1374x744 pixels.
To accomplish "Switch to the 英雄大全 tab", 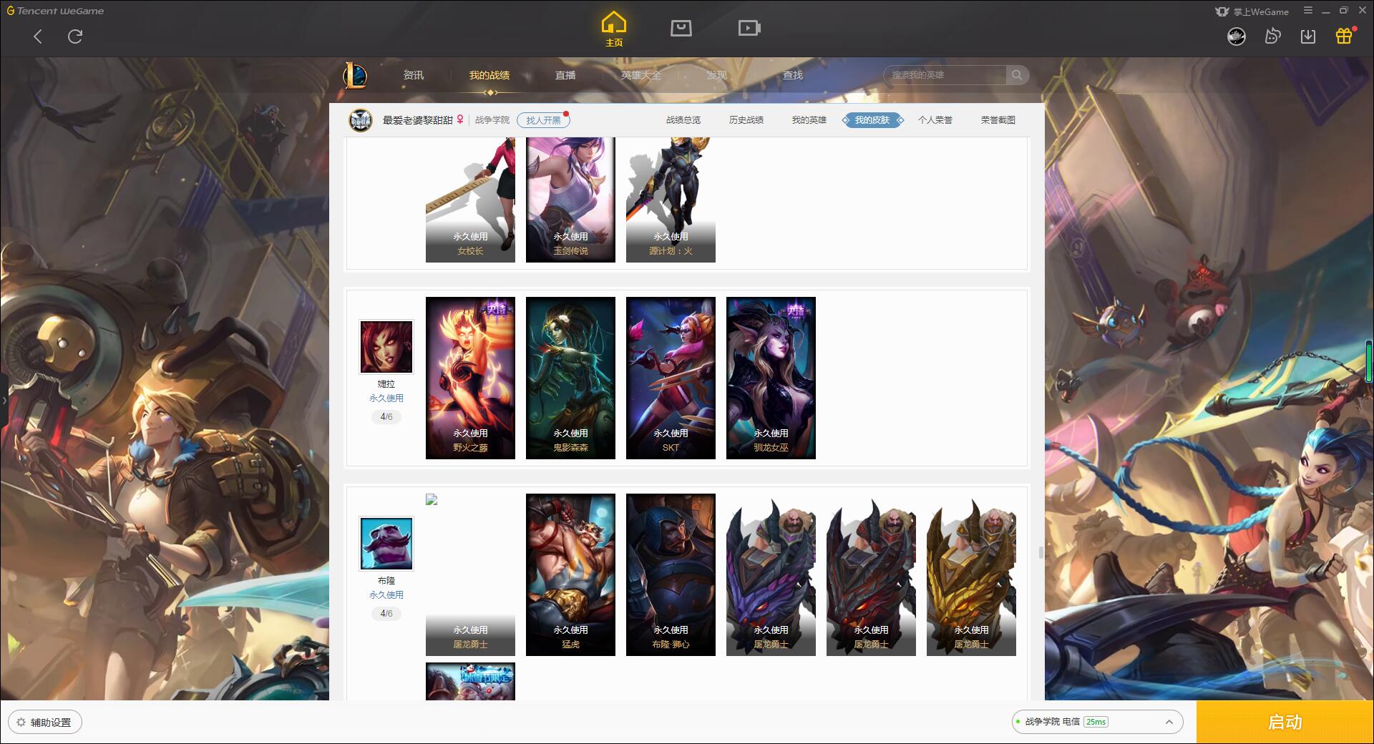I will tap(641, 75).
